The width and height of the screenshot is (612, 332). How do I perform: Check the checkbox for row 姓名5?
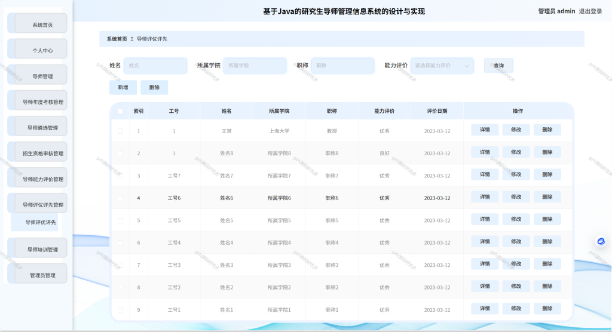pyautogui.click(x=120, y=220)
